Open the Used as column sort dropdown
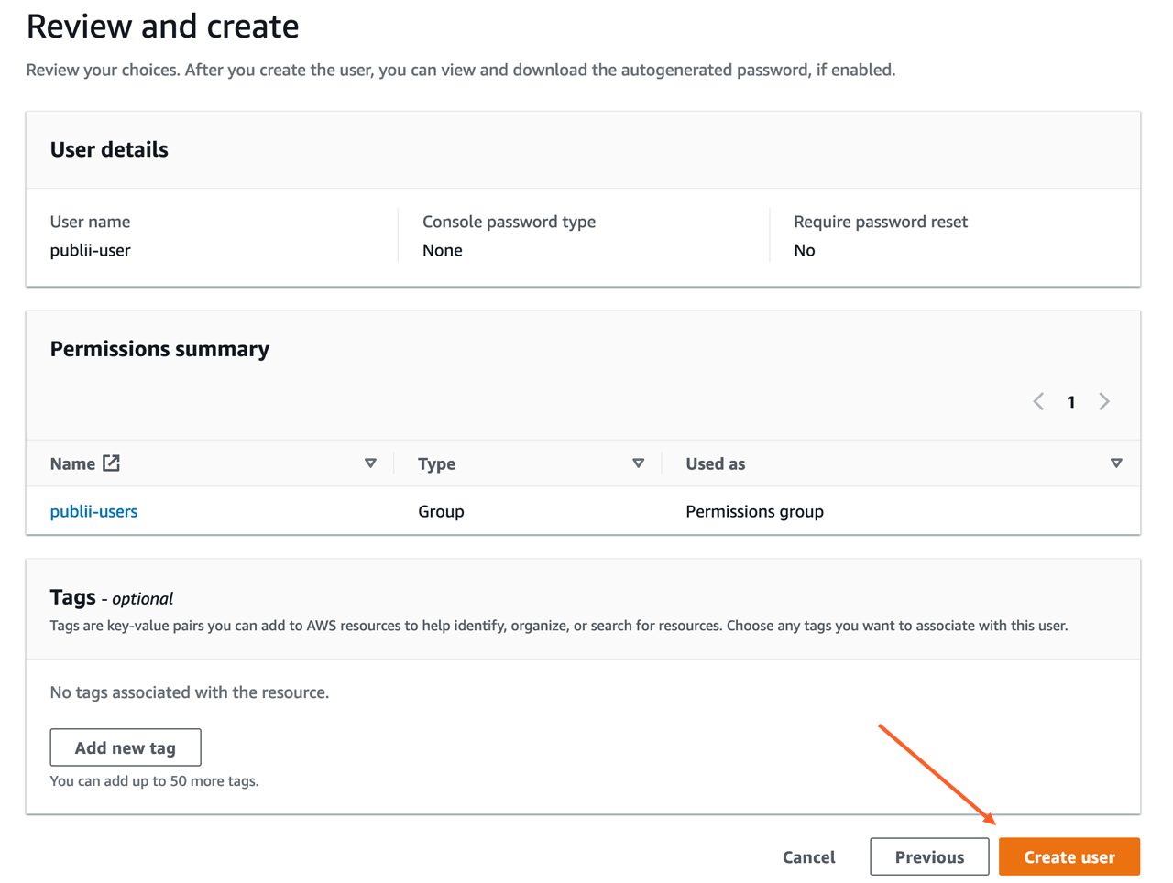 click(1116, 463)
